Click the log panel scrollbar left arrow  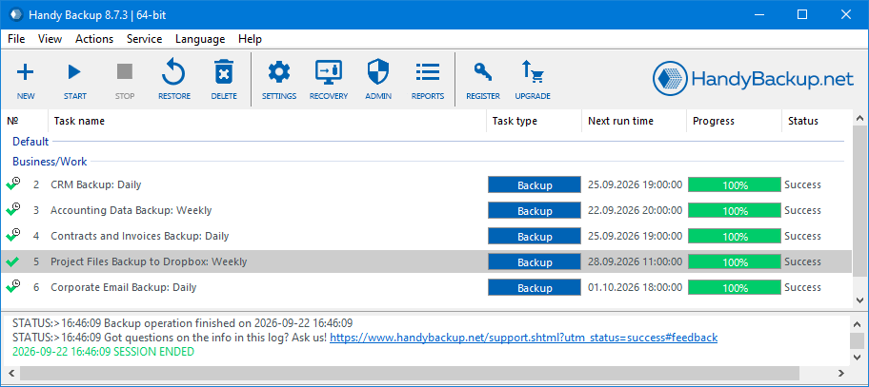point(10,373)
